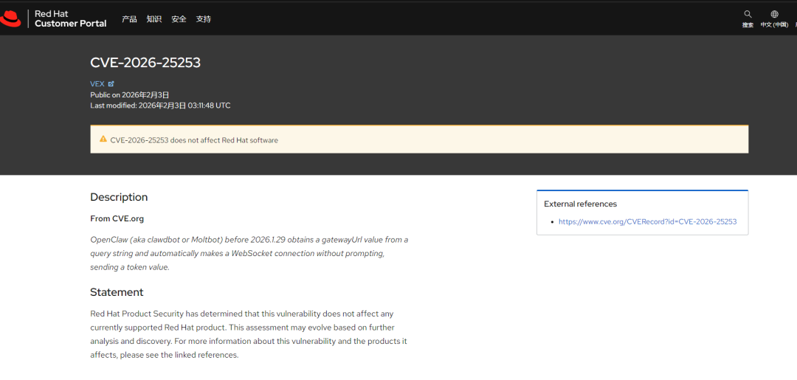Click the CVE-2026-25253 page heading
Screen dimensions: 797x380
[x=145, y=63]
